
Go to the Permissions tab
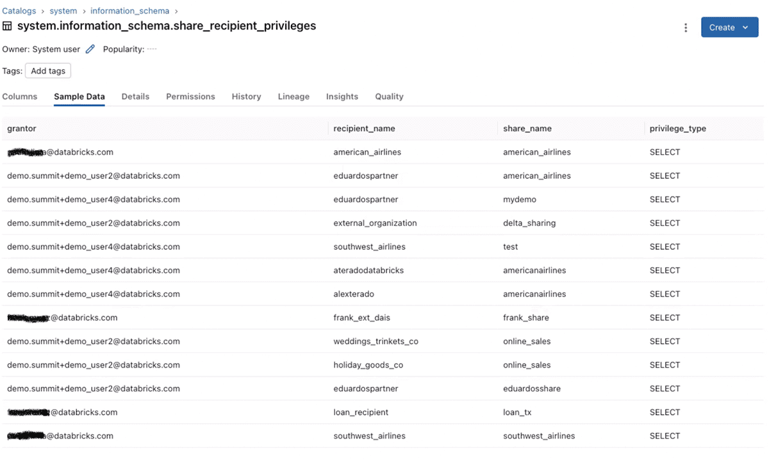click(x=190, y=97)
